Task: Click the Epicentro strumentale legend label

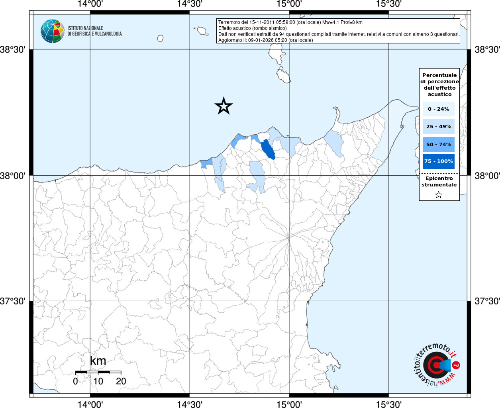Action: point(439,182)
